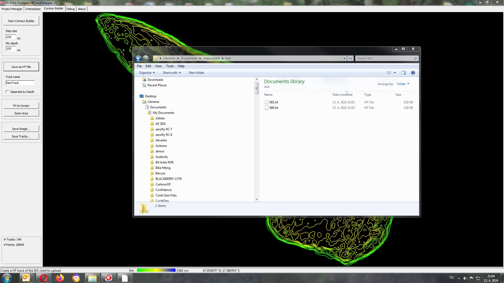Click the Explorer back navigation arrow
The width and height of the screenshot is (504, 283).
[x=138, y=58]
